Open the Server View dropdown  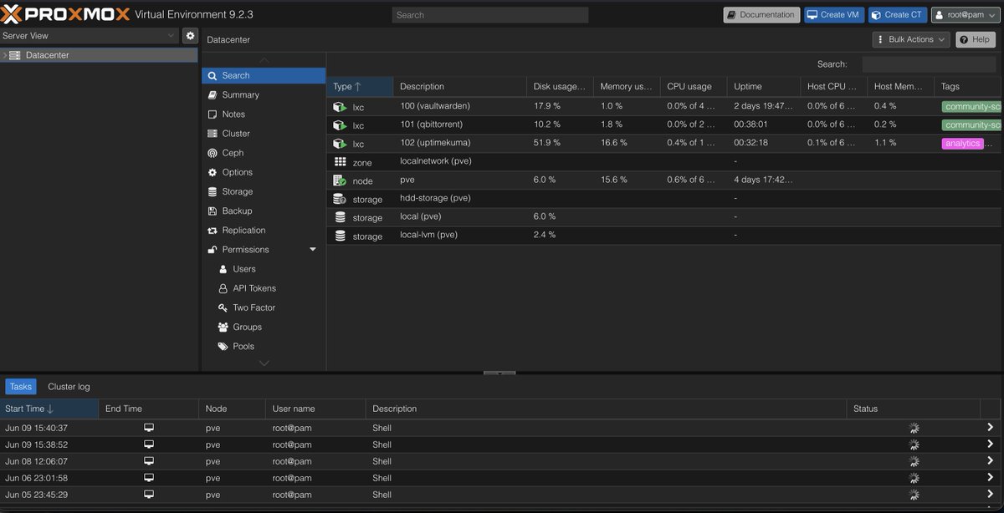(90, 36)
